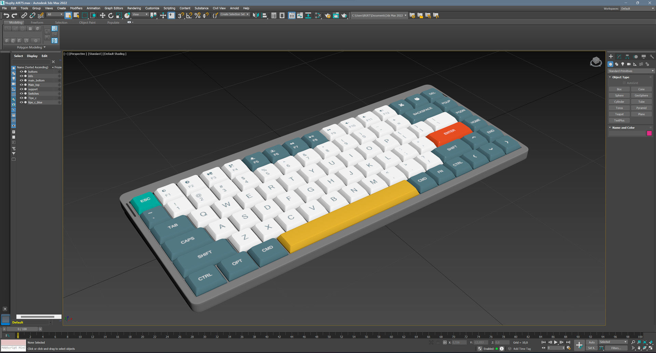Activate the Select Object tool
The width and height of the screenshot is (656, 353).
[68, 15]
